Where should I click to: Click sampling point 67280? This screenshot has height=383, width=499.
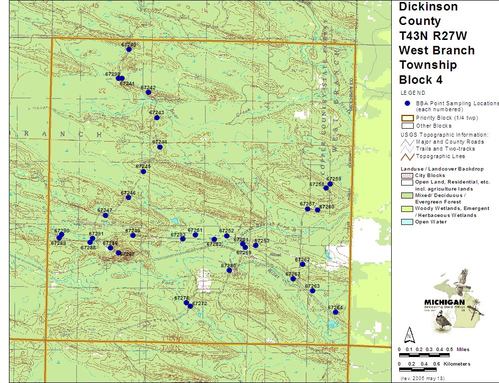[x=229, y=270]
